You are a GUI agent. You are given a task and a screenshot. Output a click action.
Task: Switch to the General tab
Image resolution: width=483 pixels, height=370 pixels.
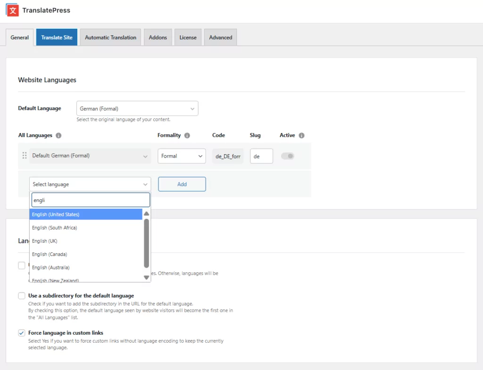click(19, 37)
